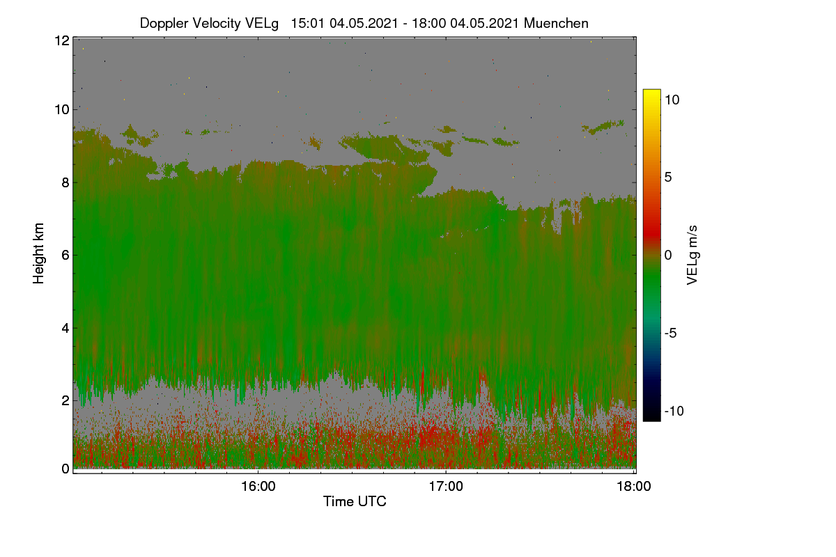The height and width of the screenshot is (557, 836).
Task: Click the VELg m/s colorbar title
Action: [692, 253]
